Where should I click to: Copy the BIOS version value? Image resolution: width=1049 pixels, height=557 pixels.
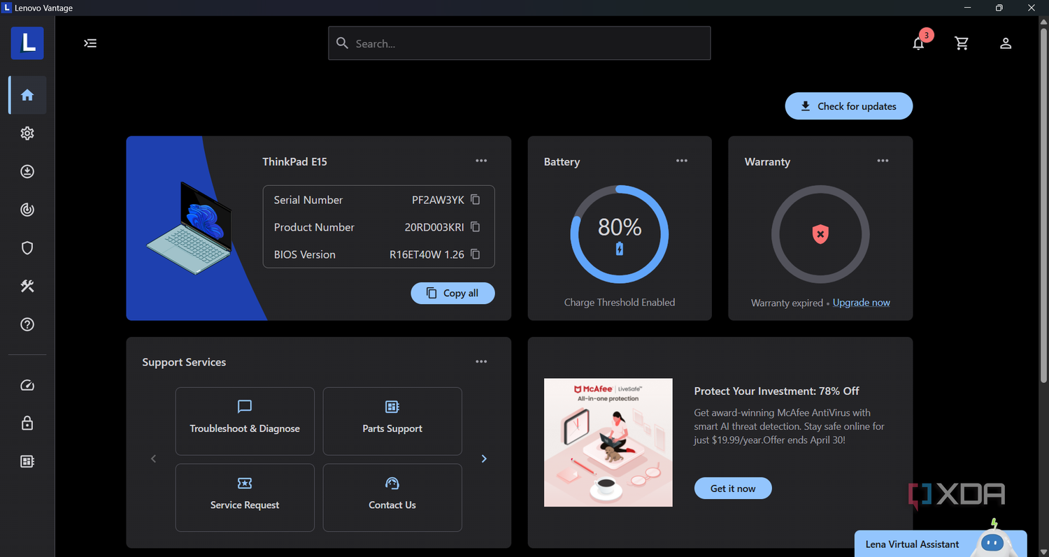(476, 254)
